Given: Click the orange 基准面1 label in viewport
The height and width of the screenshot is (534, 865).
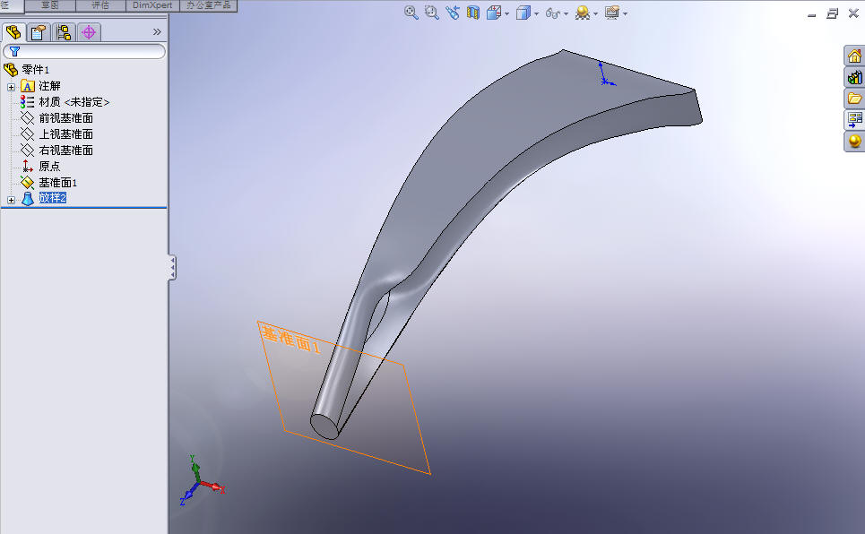Looking at the screenshot, I should coord(290,339).
